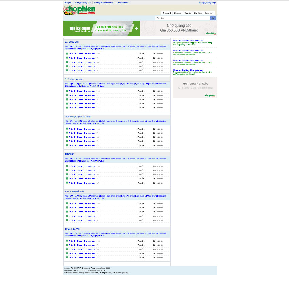Open the Bất động sản category heading
289x289 pixels.
pyautogui.click(x=72, y=42)
